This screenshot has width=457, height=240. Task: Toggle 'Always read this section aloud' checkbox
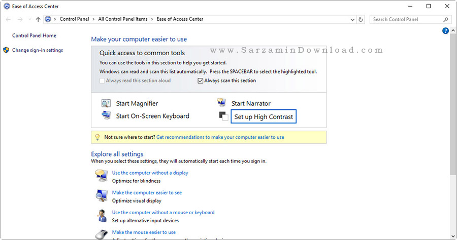(102, 81)
